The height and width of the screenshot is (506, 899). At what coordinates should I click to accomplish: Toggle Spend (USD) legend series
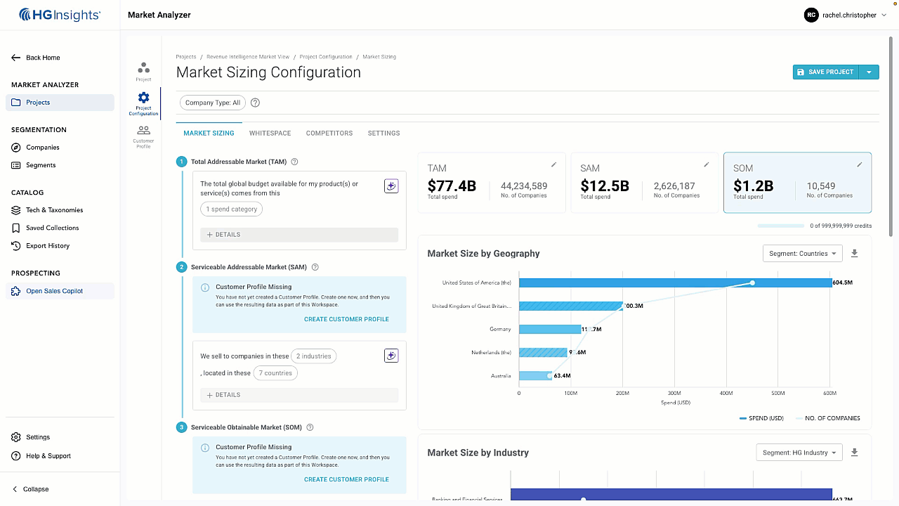760,418
